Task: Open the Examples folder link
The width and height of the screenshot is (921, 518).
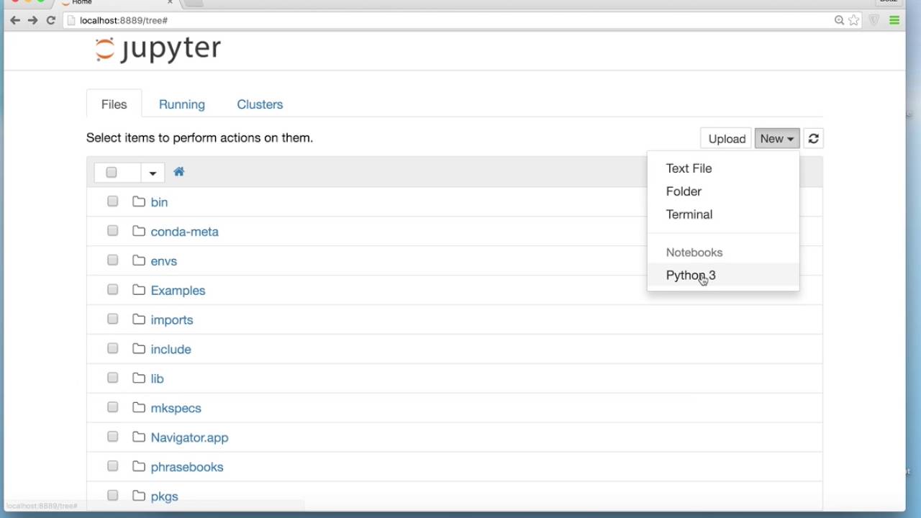Action: (x=178, y=291)
